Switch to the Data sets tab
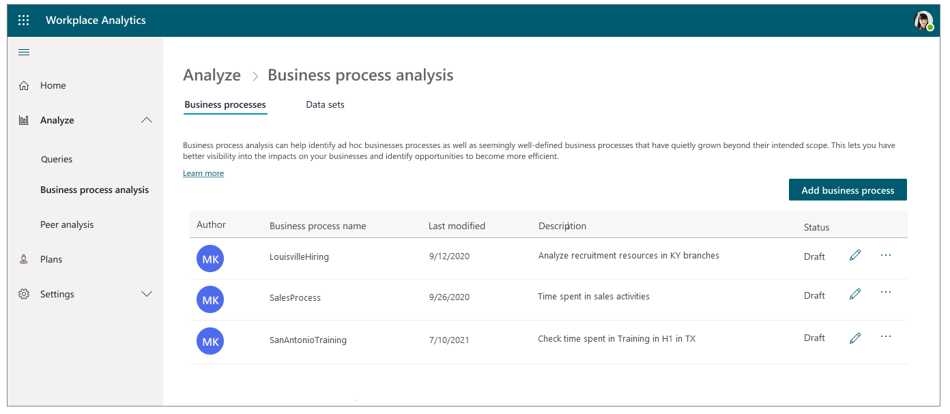The image size is (950, 414). (325, 104)
